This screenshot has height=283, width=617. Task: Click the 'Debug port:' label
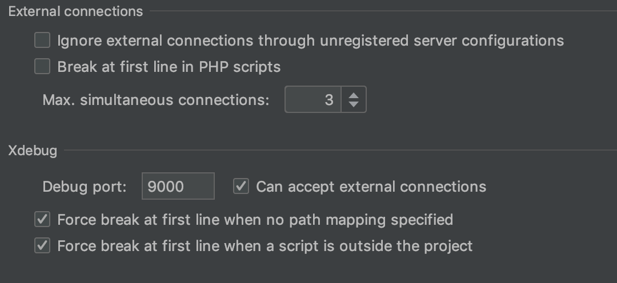coord(85,187)
